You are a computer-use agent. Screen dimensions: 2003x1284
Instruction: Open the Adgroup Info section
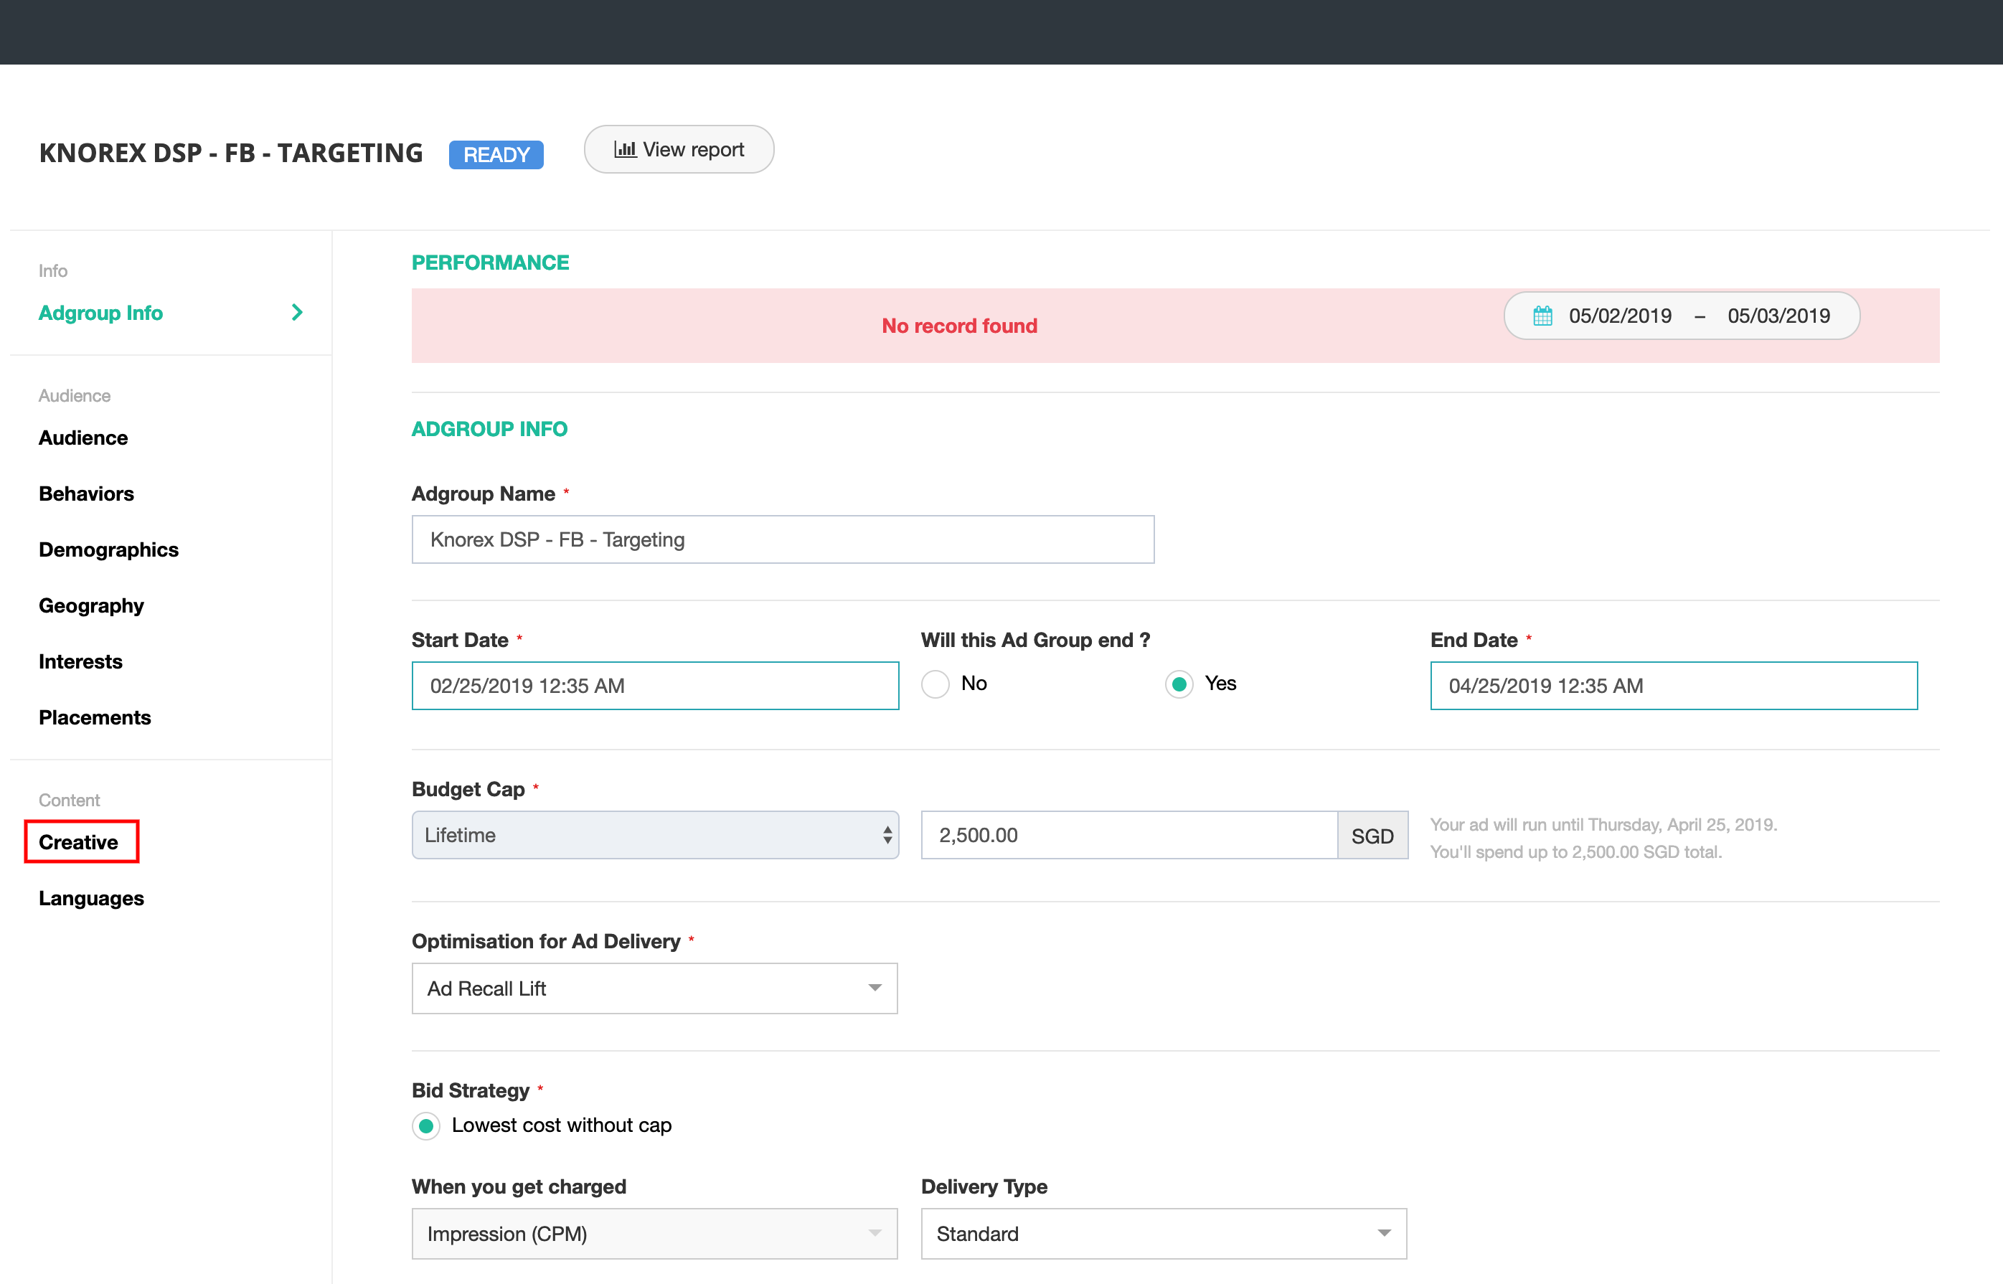pos(100,313)
